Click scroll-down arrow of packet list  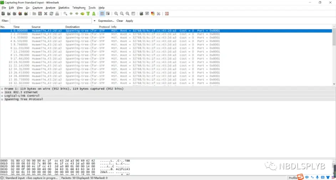[x=334, y=84]
